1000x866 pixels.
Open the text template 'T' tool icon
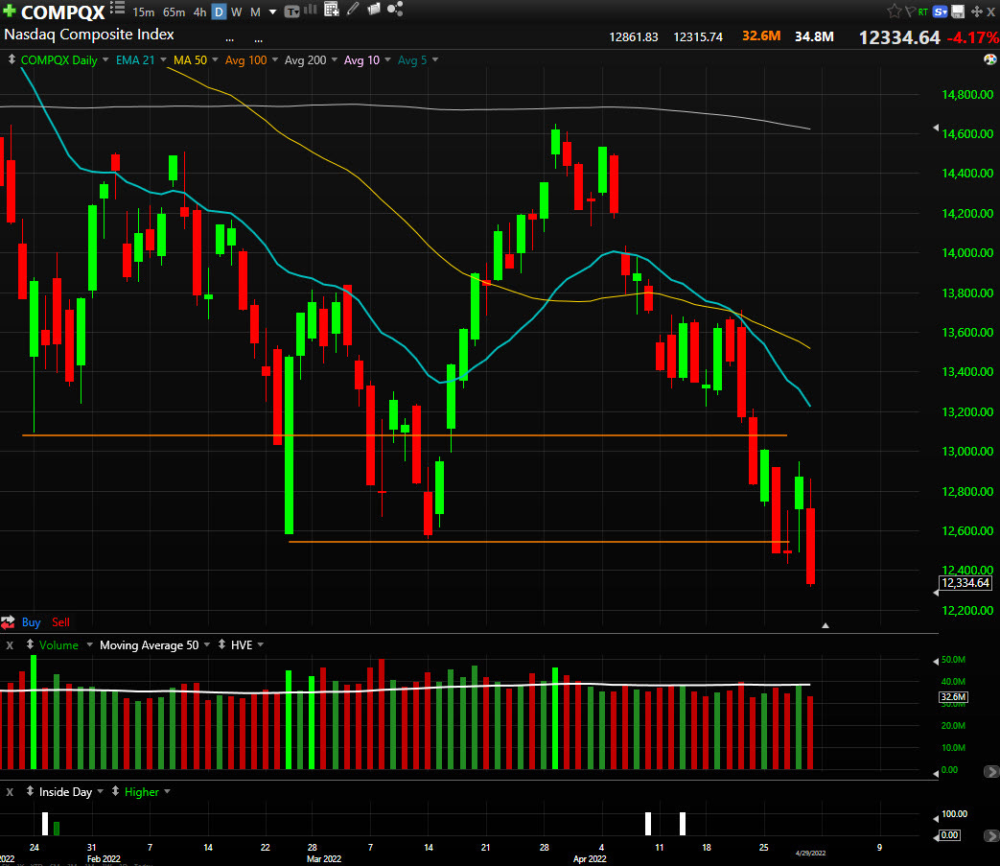tap(291, 12)
